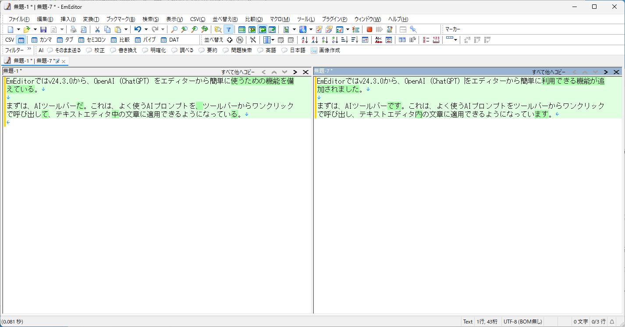
Task: Click the Print icon in the toolbar
Action: pos(73,29)
